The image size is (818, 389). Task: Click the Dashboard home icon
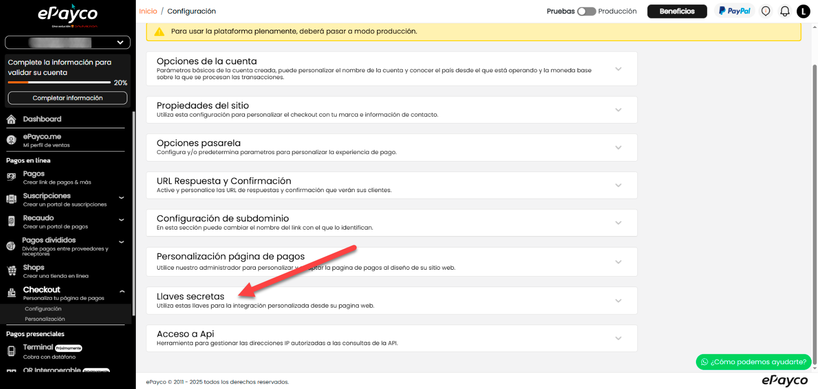11,120
